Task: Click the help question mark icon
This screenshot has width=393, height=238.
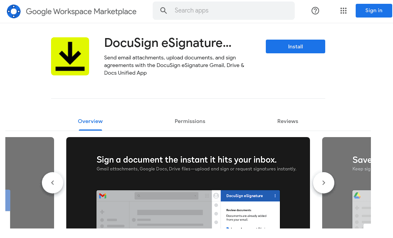Action: pyautogui.click(x=315, y=11)
